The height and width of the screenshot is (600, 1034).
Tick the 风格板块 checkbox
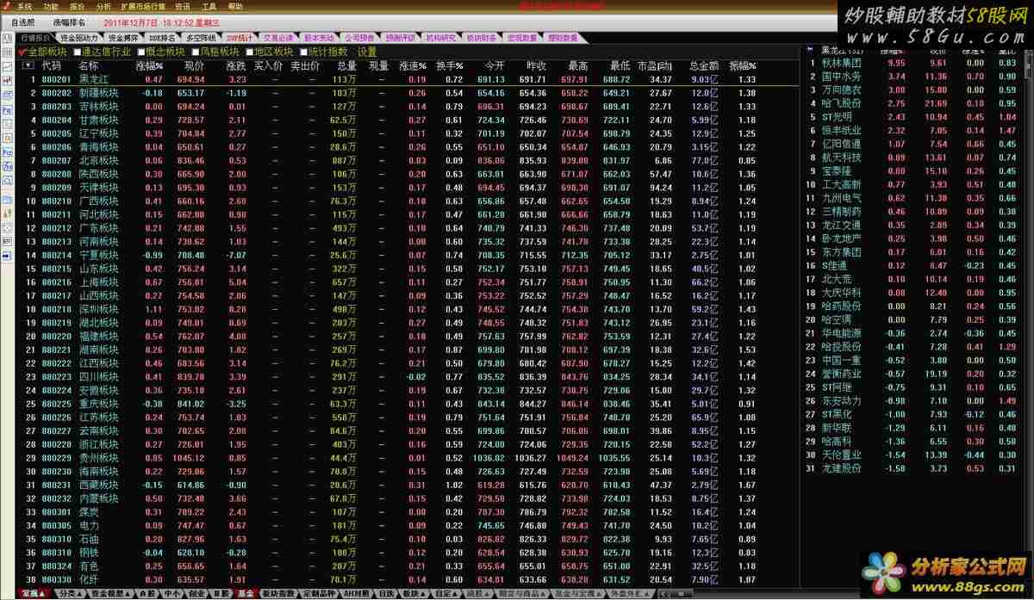(x=195, y=52)
